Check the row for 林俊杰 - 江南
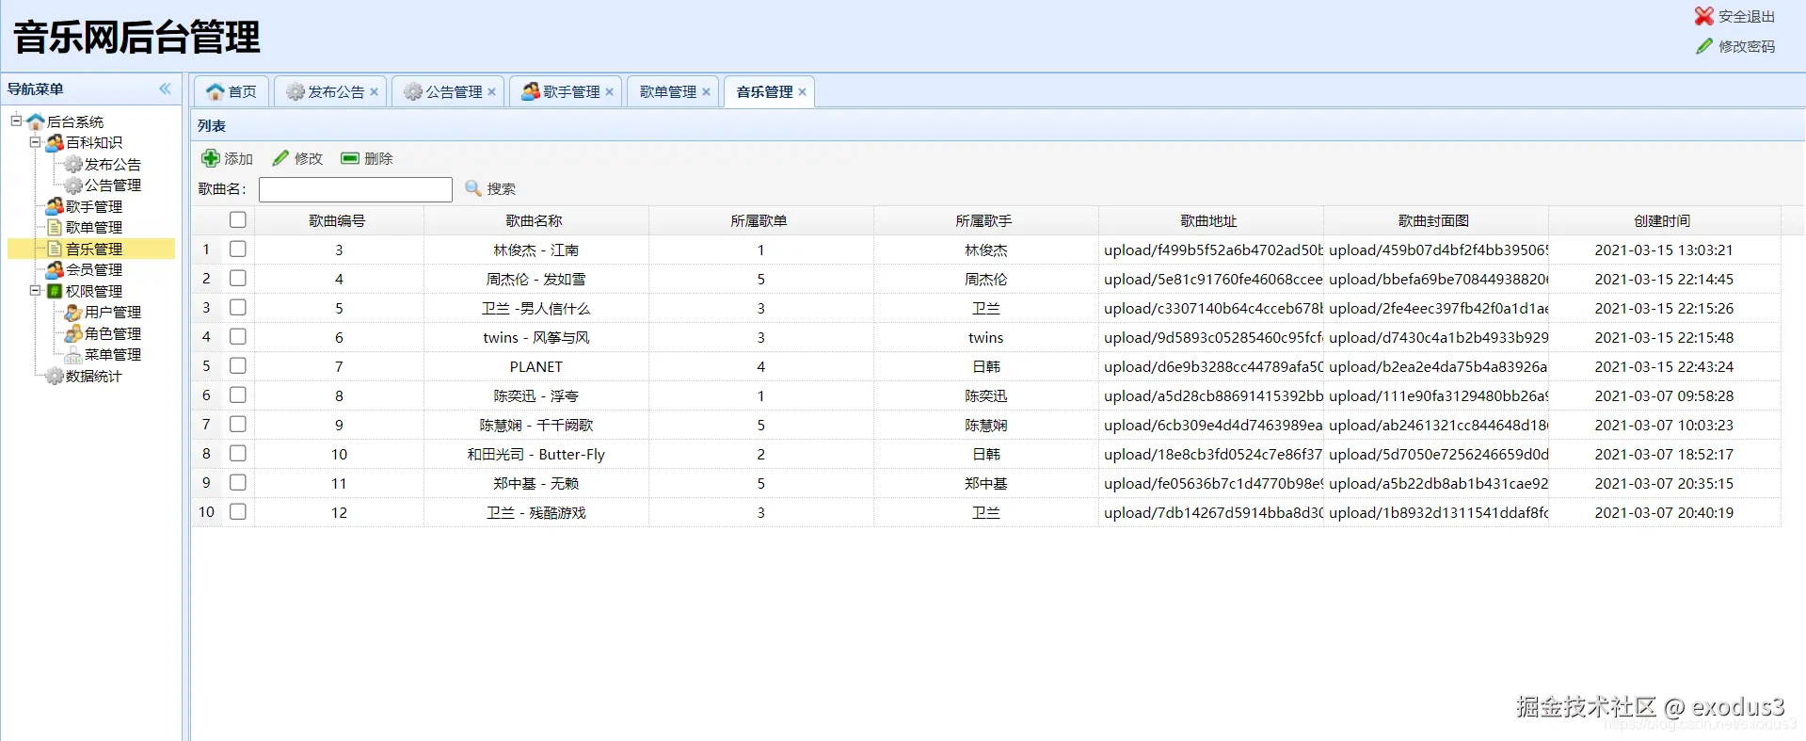 (238, 249)
